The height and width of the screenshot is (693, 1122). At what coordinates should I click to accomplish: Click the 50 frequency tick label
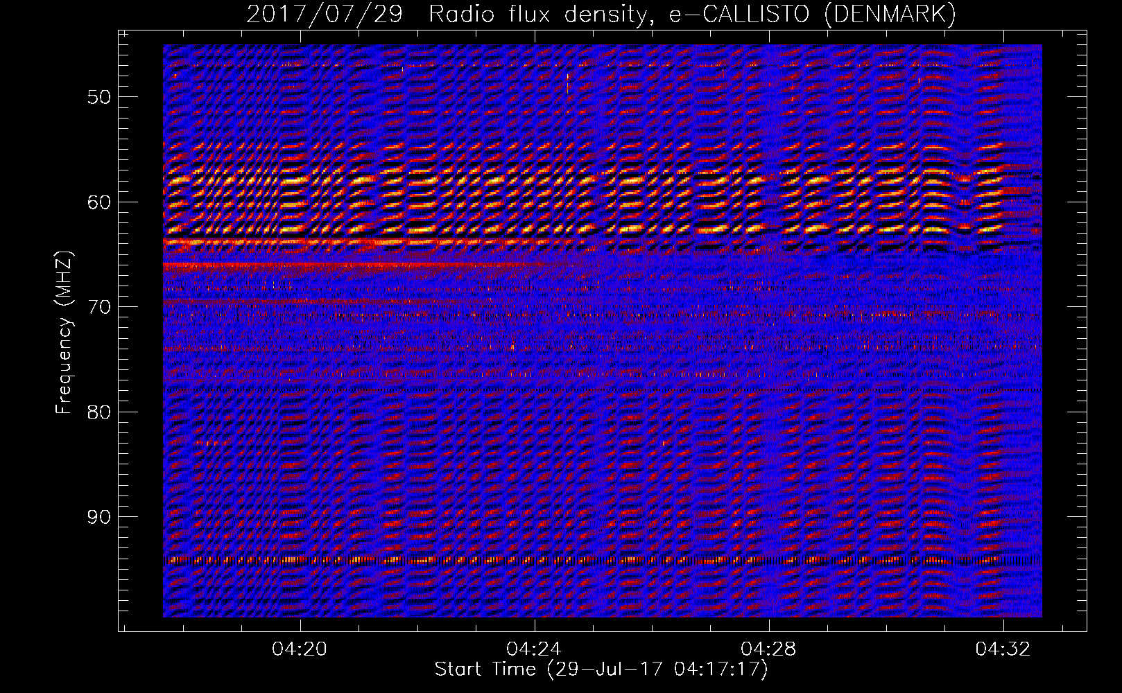pyautogui.click(x=98, y=97)
